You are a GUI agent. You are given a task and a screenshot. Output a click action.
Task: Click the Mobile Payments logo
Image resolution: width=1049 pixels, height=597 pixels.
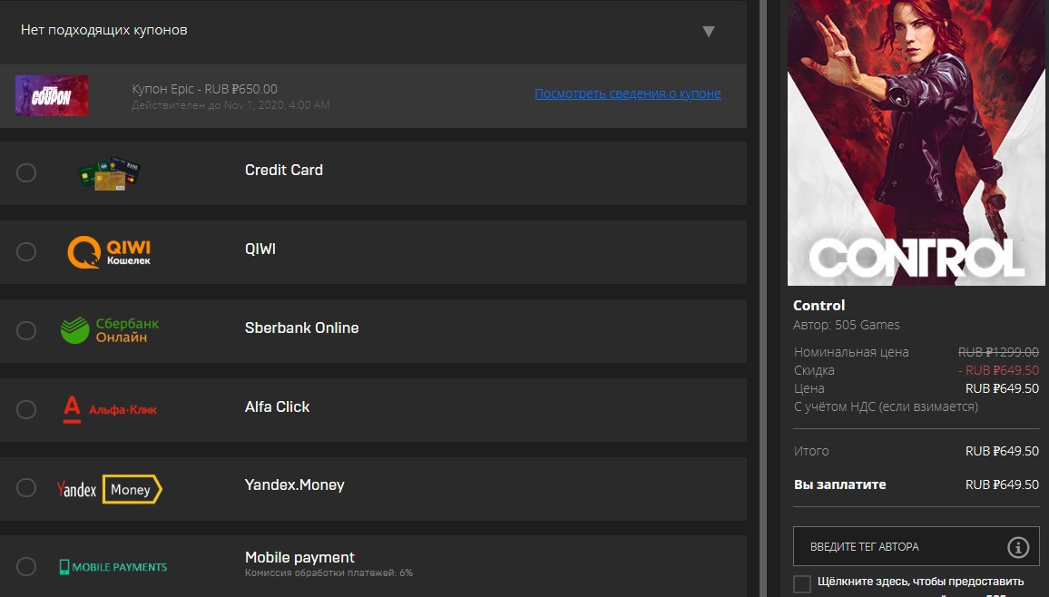point(113,567)
